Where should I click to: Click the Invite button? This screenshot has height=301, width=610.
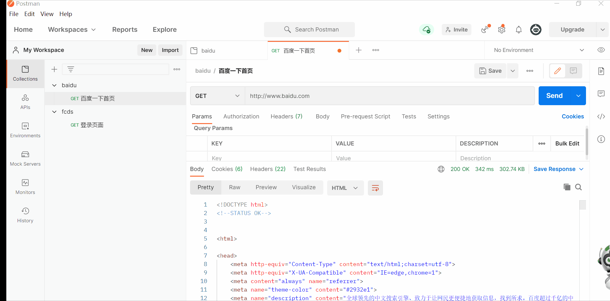coord(457,30)
